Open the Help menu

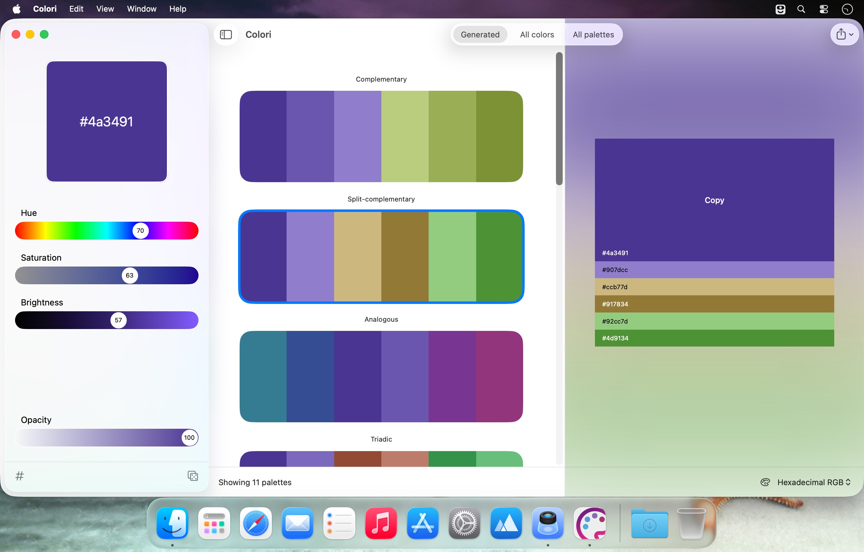178,9
